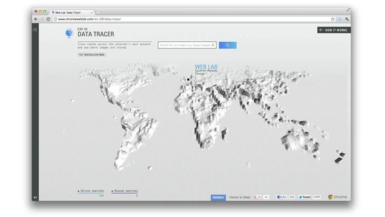This screenshot has height=217, width=385.
Task: Click the Facebook Like button
Action: [282, 197]
